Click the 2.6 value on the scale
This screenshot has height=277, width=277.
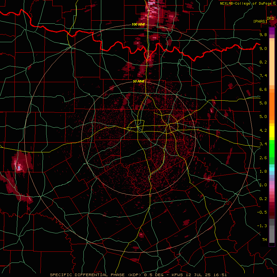pos(263,158)
